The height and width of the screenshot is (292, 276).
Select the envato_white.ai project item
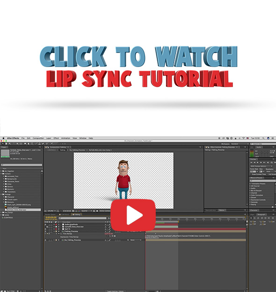(12, 207)
